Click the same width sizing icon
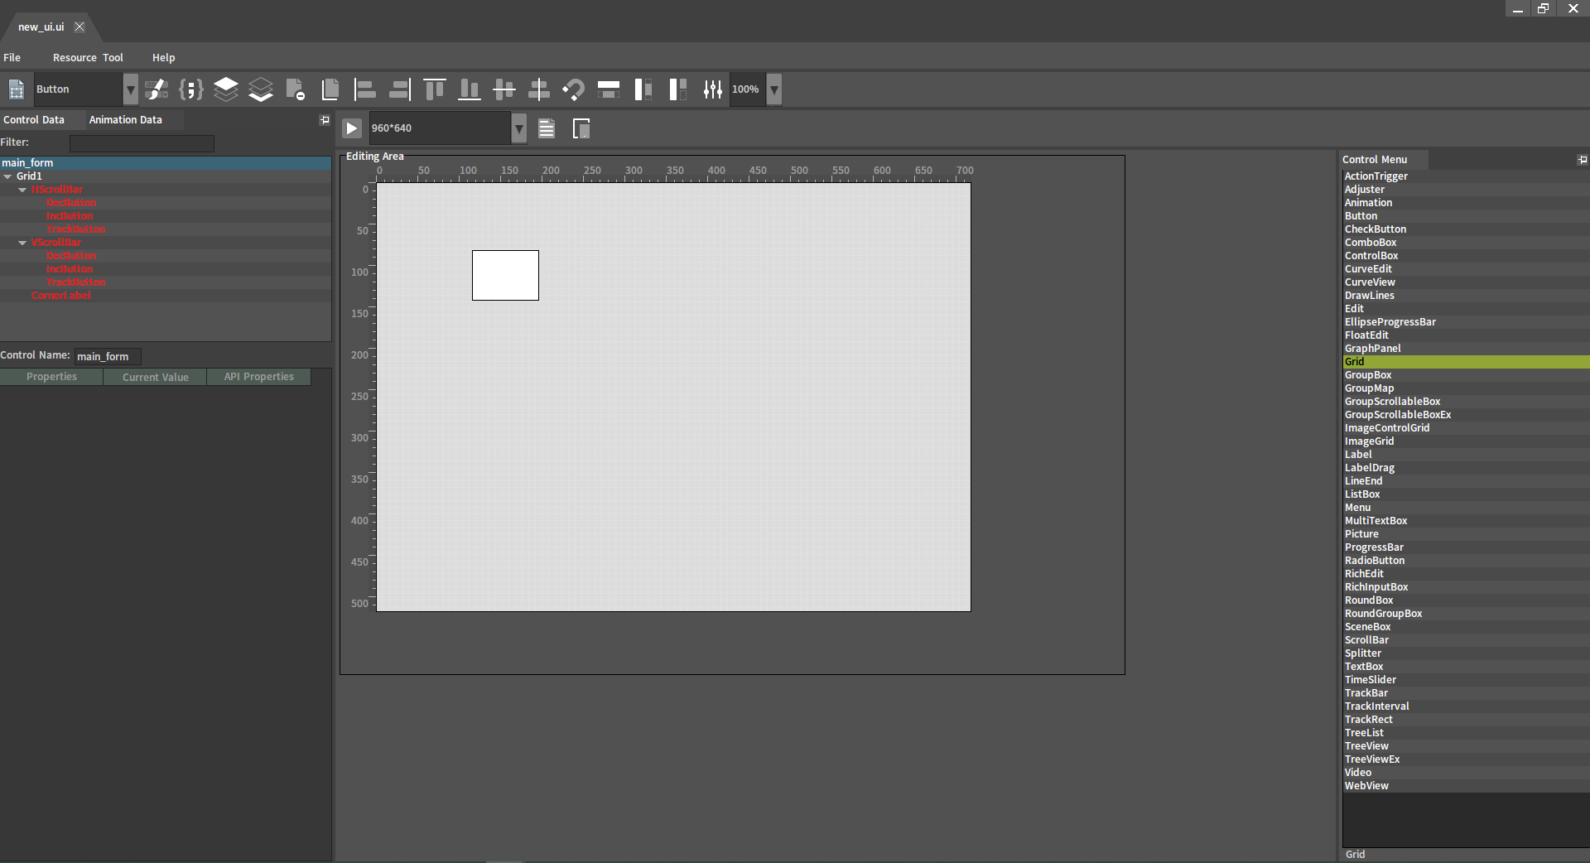The height and width of the screenshot is (863, 1590). pos(609,89)
